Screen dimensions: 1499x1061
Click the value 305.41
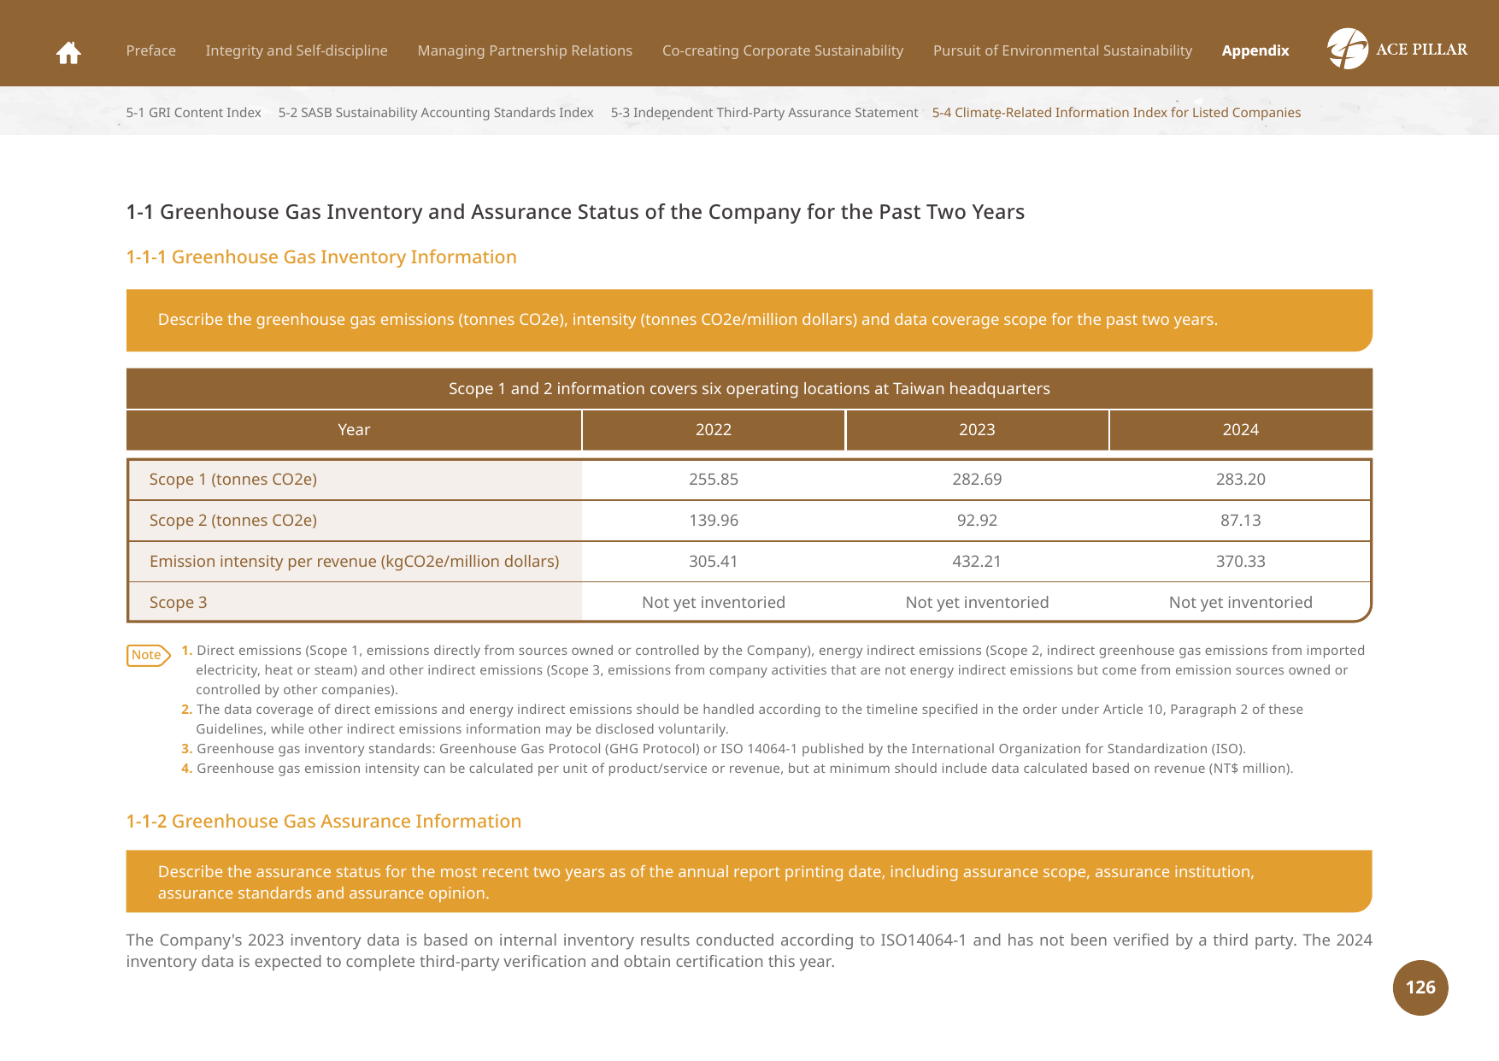click(x=714, y=562)
